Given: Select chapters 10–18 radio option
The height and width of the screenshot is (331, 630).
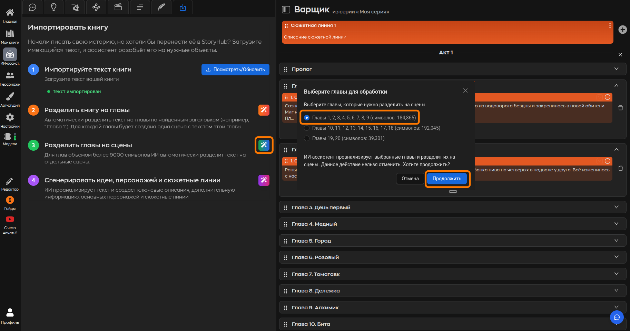Looking at the screenshot, I should pyautogui.click(x=307, y=128).
